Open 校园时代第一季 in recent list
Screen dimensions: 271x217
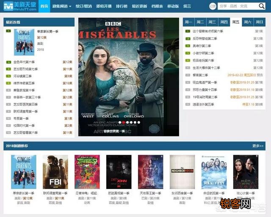pyautogui.click(x=24, y=125)
